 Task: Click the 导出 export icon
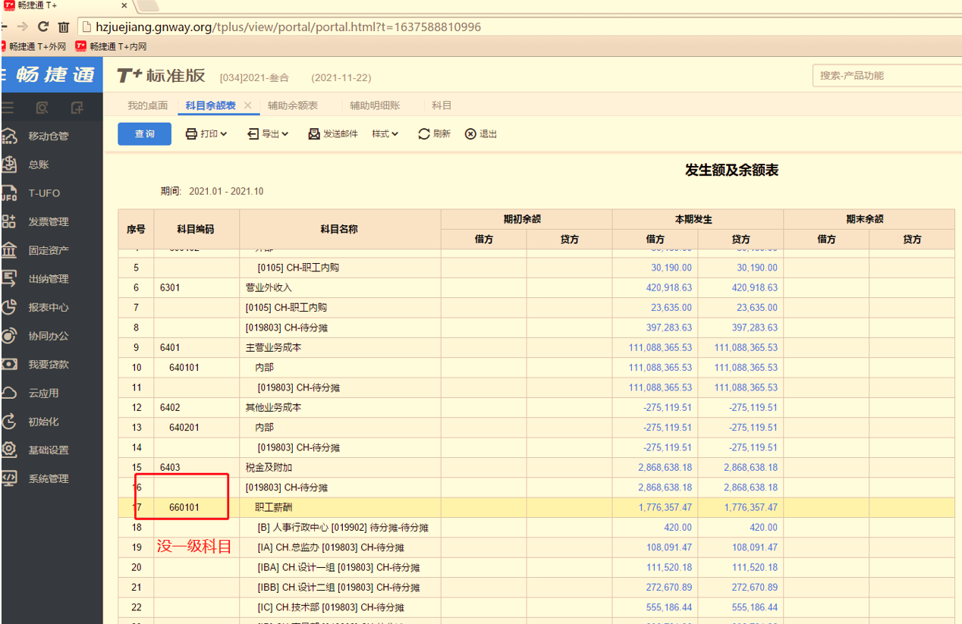coord(253,134)
